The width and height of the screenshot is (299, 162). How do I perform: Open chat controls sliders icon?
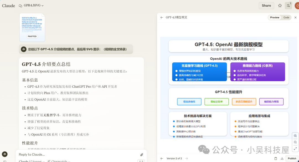click(288, 6)
